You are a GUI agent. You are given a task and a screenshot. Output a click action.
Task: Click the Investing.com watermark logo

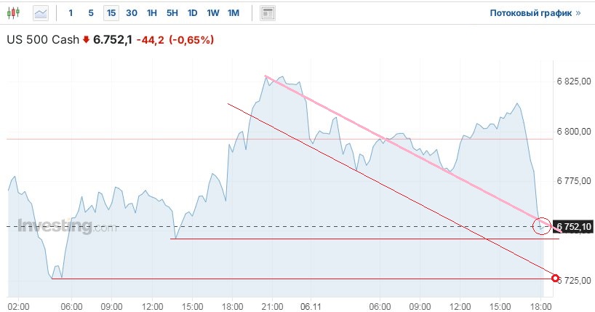click(66, 226)
